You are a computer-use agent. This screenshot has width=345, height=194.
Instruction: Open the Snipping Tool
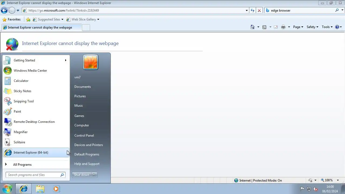tap(36, 101)
